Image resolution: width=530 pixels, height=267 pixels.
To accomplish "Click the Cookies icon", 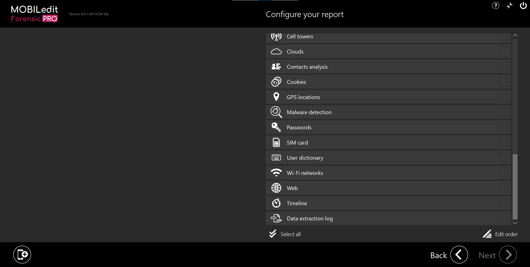I will tap(276, 82).
